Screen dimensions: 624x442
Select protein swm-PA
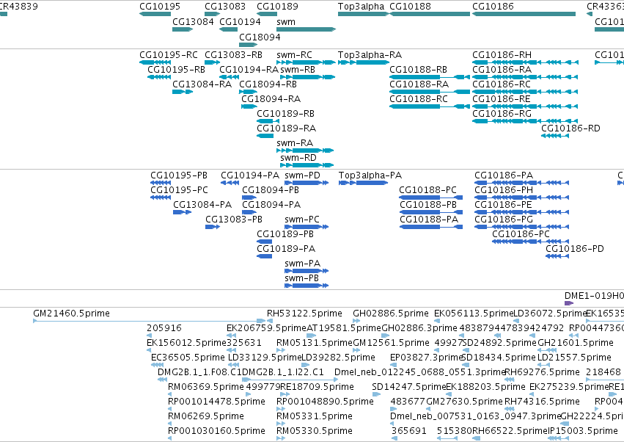click(307, 271)
